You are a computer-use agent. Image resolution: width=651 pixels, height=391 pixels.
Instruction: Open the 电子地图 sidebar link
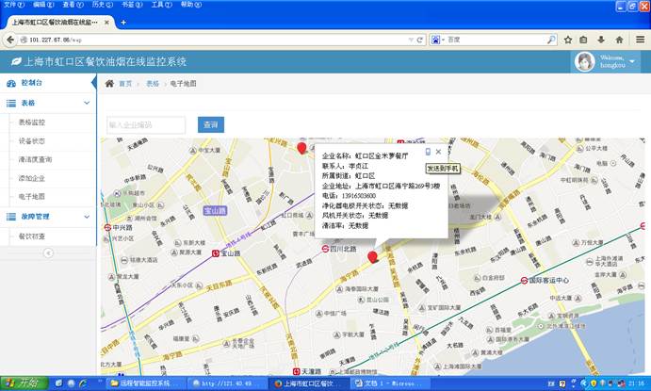tap(32, 196)
